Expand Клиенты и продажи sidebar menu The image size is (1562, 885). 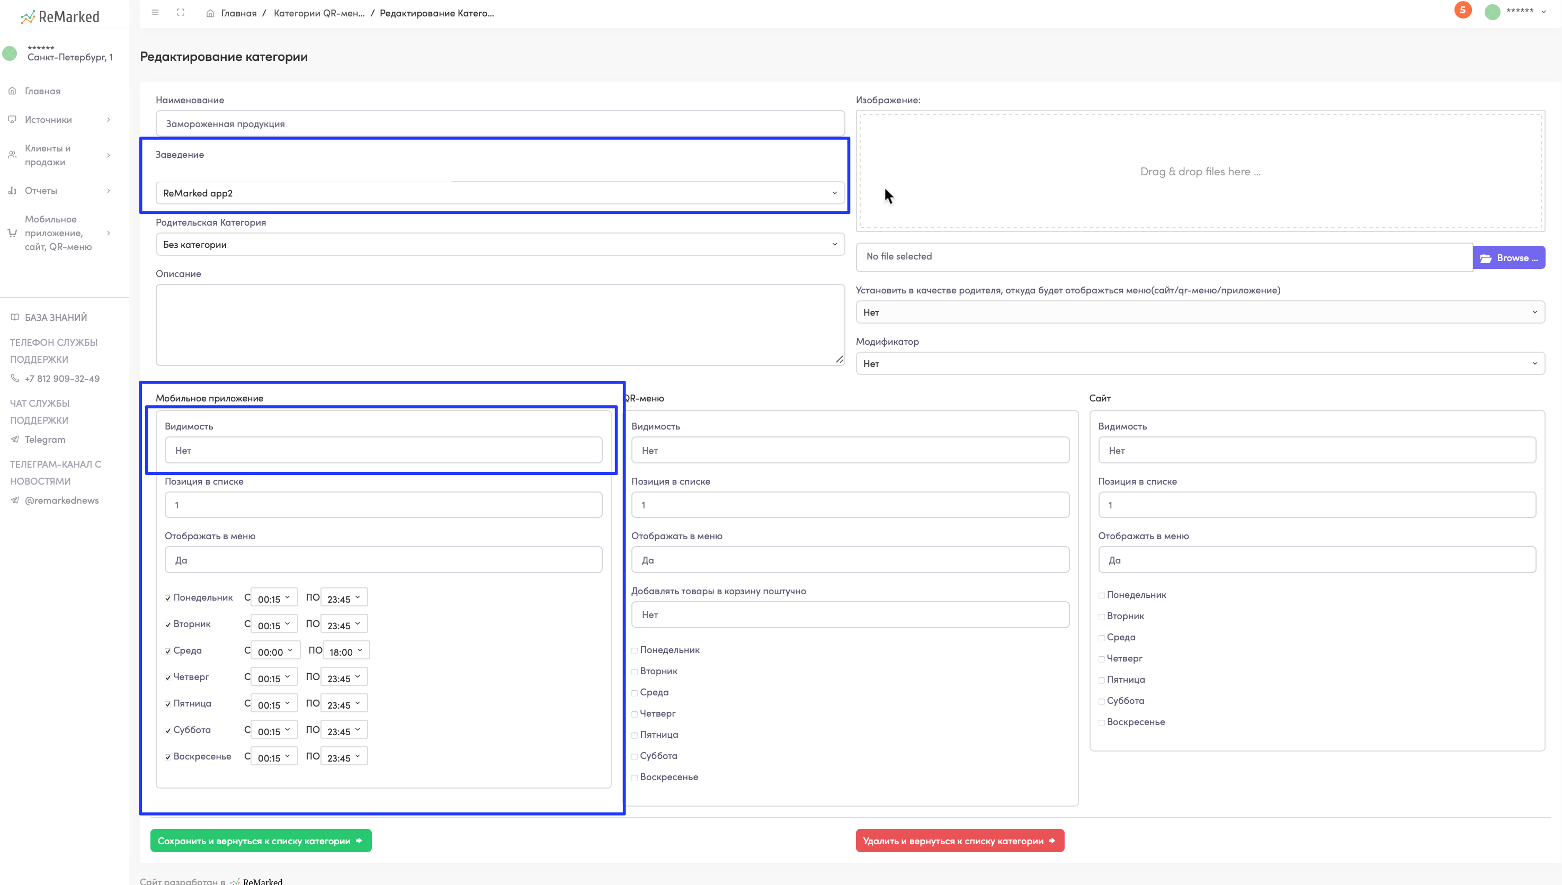point(59,155)
